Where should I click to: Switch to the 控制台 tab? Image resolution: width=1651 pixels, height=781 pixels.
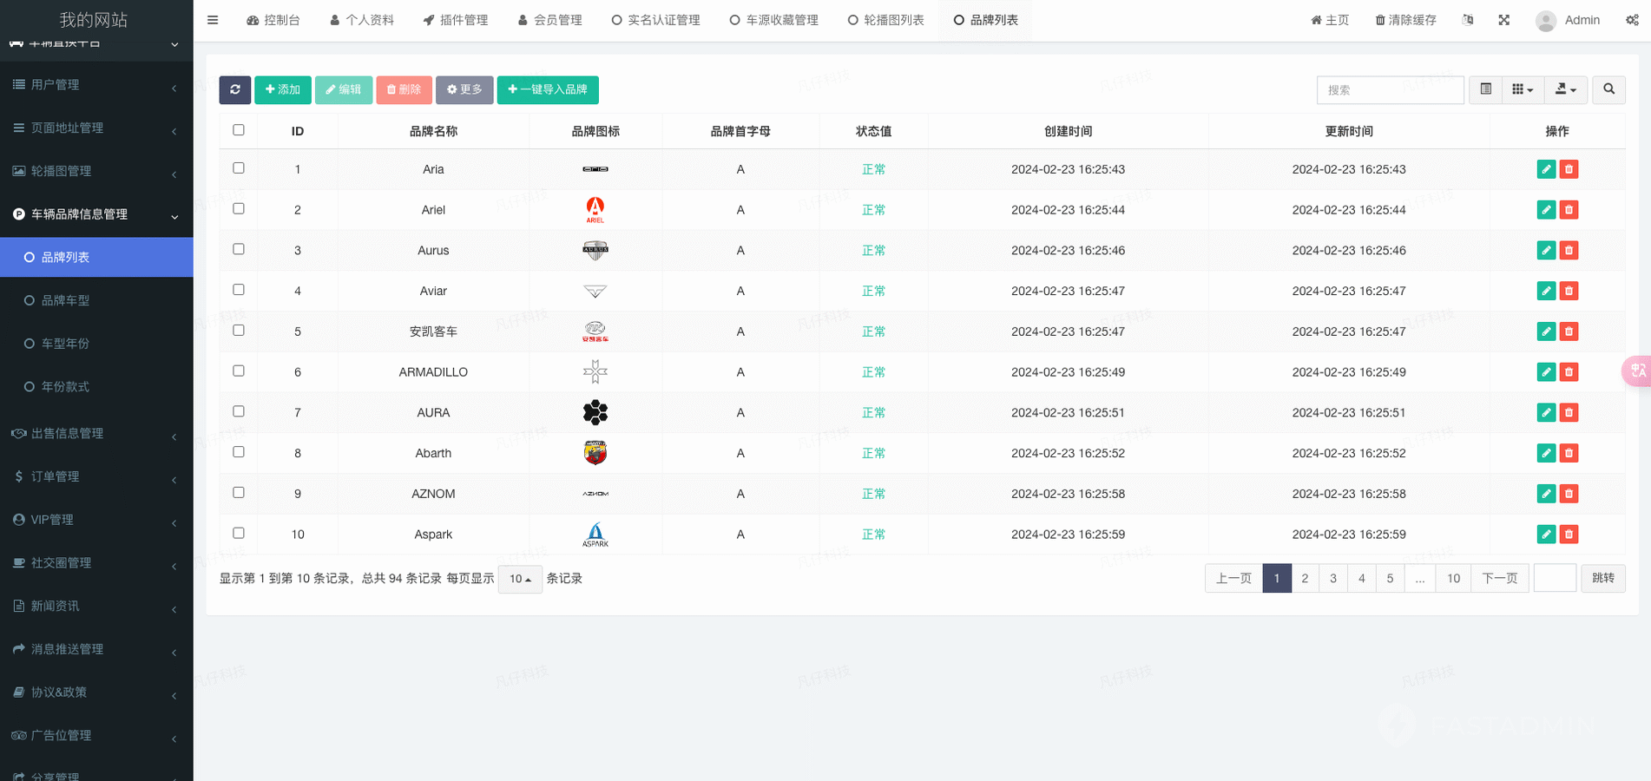point(273,20)
